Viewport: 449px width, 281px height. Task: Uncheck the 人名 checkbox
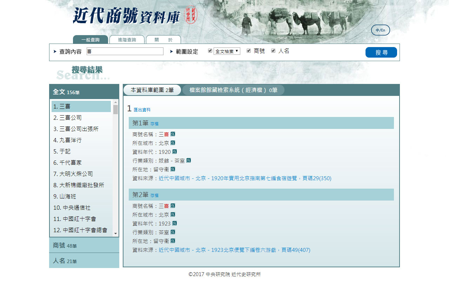pyautogui.click(x=273, y=51)
